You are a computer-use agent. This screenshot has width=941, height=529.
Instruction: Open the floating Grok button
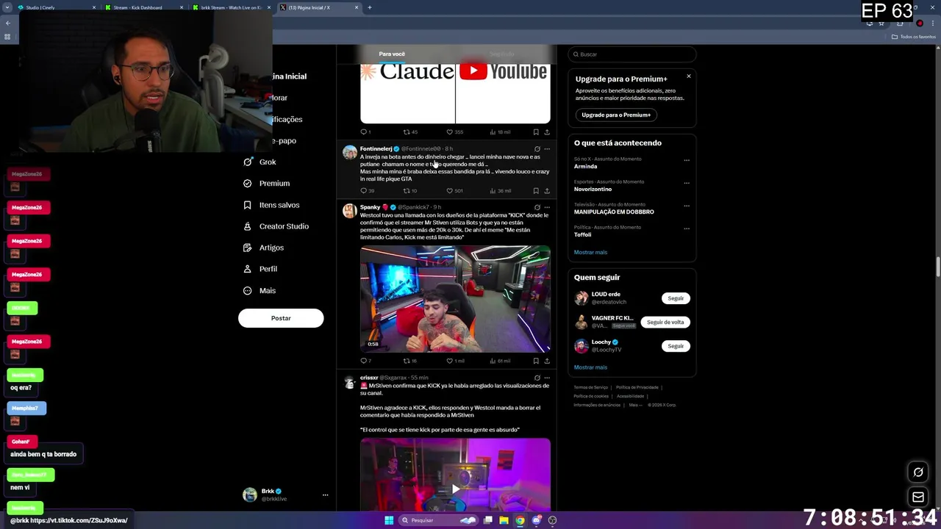tap(918, 472)
